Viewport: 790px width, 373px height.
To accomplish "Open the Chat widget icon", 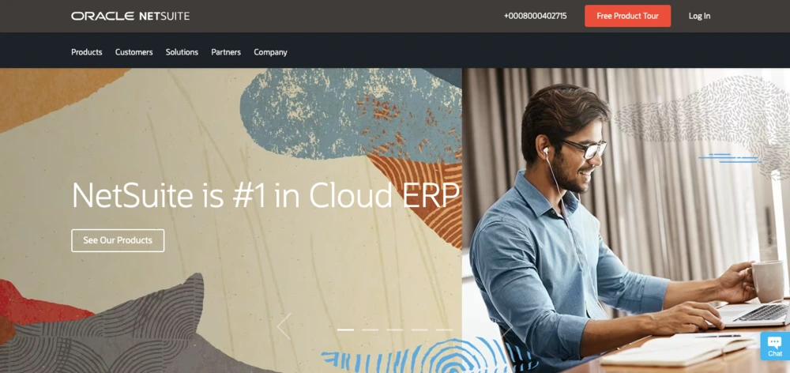I will click(x=775, y=346).
